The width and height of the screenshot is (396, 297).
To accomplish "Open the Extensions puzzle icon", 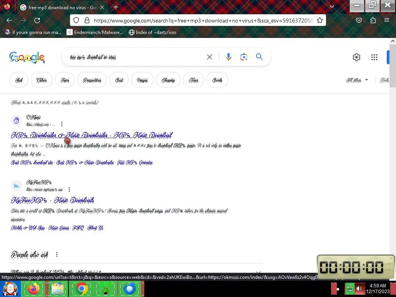I will [x=373, y=20].
